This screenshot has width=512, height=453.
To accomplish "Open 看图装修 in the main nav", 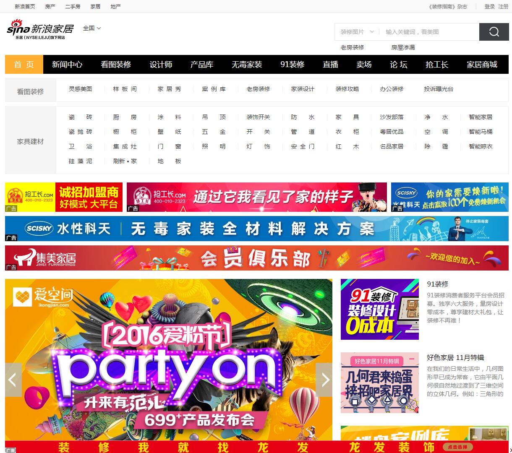I will pos(116,65).
